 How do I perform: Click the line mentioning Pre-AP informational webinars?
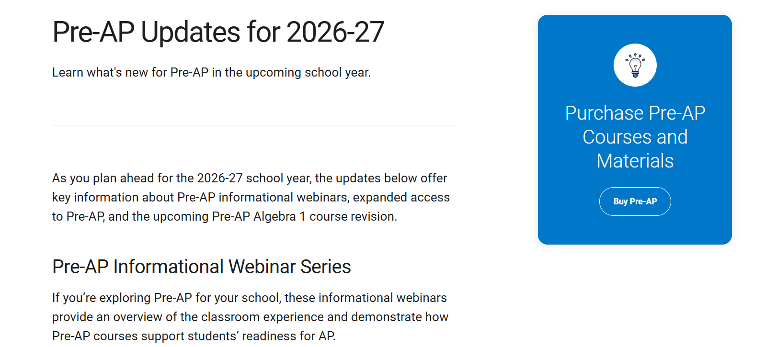click(251, 197)
